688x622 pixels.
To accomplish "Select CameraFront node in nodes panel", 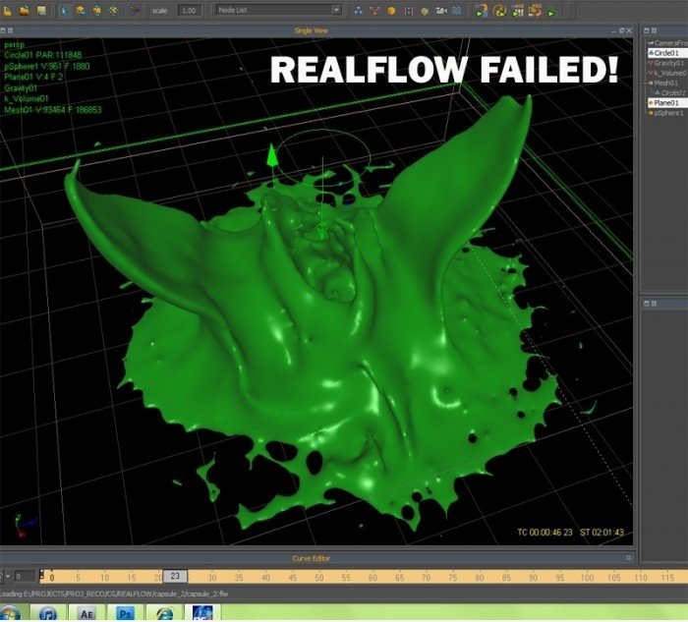I will tap(669, 42).
